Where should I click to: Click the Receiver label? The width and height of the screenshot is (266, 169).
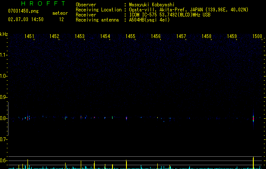(86, 15)
